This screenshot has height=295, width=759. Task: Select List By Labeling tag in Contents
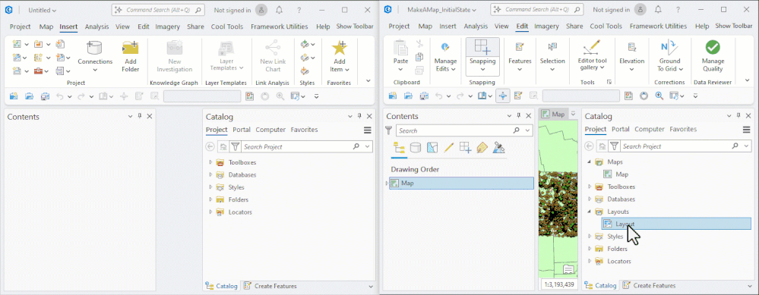point(482,148)
